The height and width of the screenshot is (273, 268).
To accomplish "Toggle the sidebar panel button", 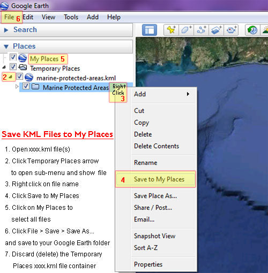I will (150, 30).
